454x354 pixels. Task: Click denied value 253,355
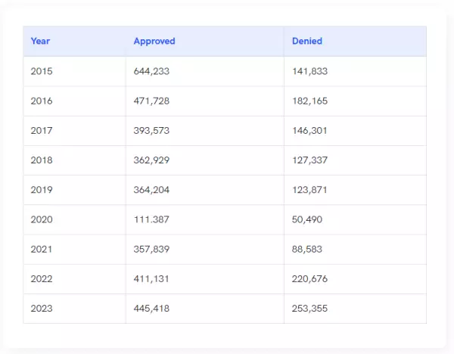(x=309, y=309)
